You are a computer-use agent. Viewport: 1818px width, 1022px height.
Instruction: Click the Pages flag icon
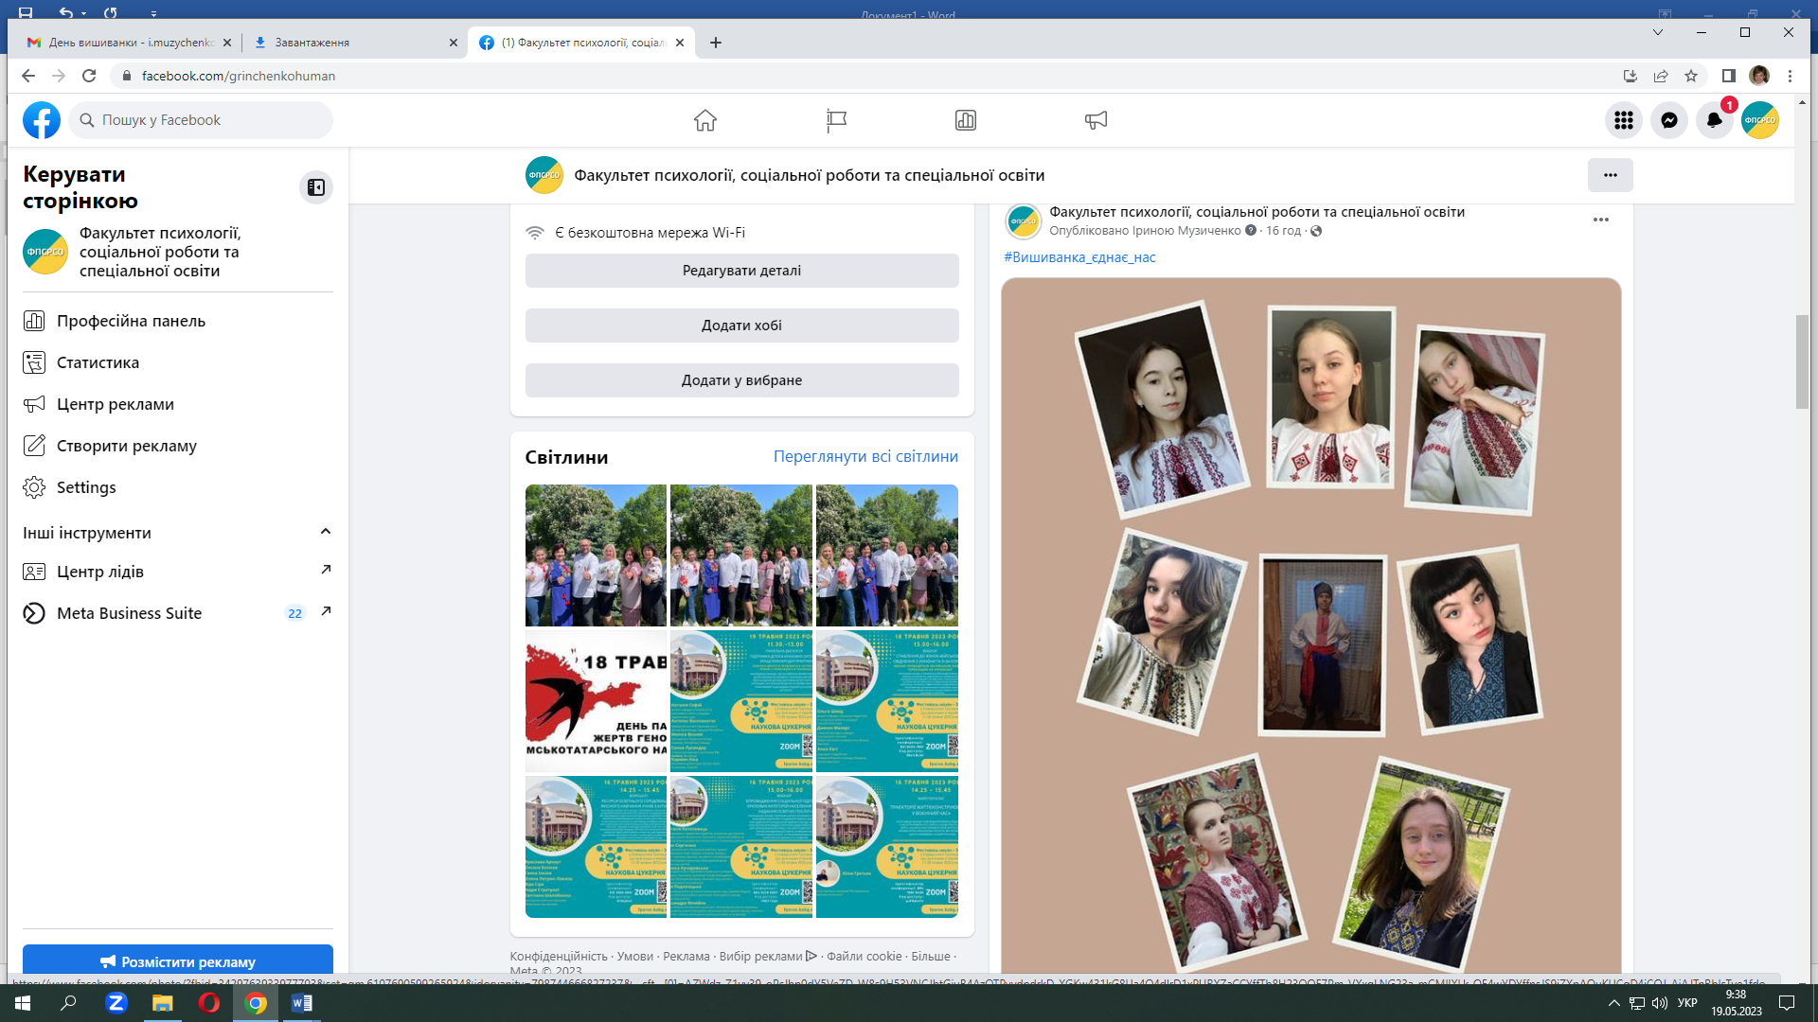pos(836,120)
